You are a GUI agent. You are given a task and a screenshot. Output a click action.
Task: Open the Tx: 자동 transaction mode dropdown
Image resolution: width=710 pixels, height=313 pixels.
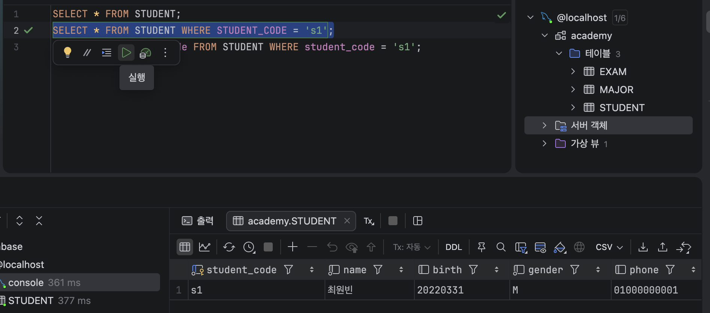click(x=412, y=247)
